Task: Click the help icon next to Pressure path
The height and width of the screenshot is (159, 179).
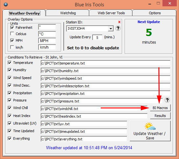Action: (x=167, y=100)
